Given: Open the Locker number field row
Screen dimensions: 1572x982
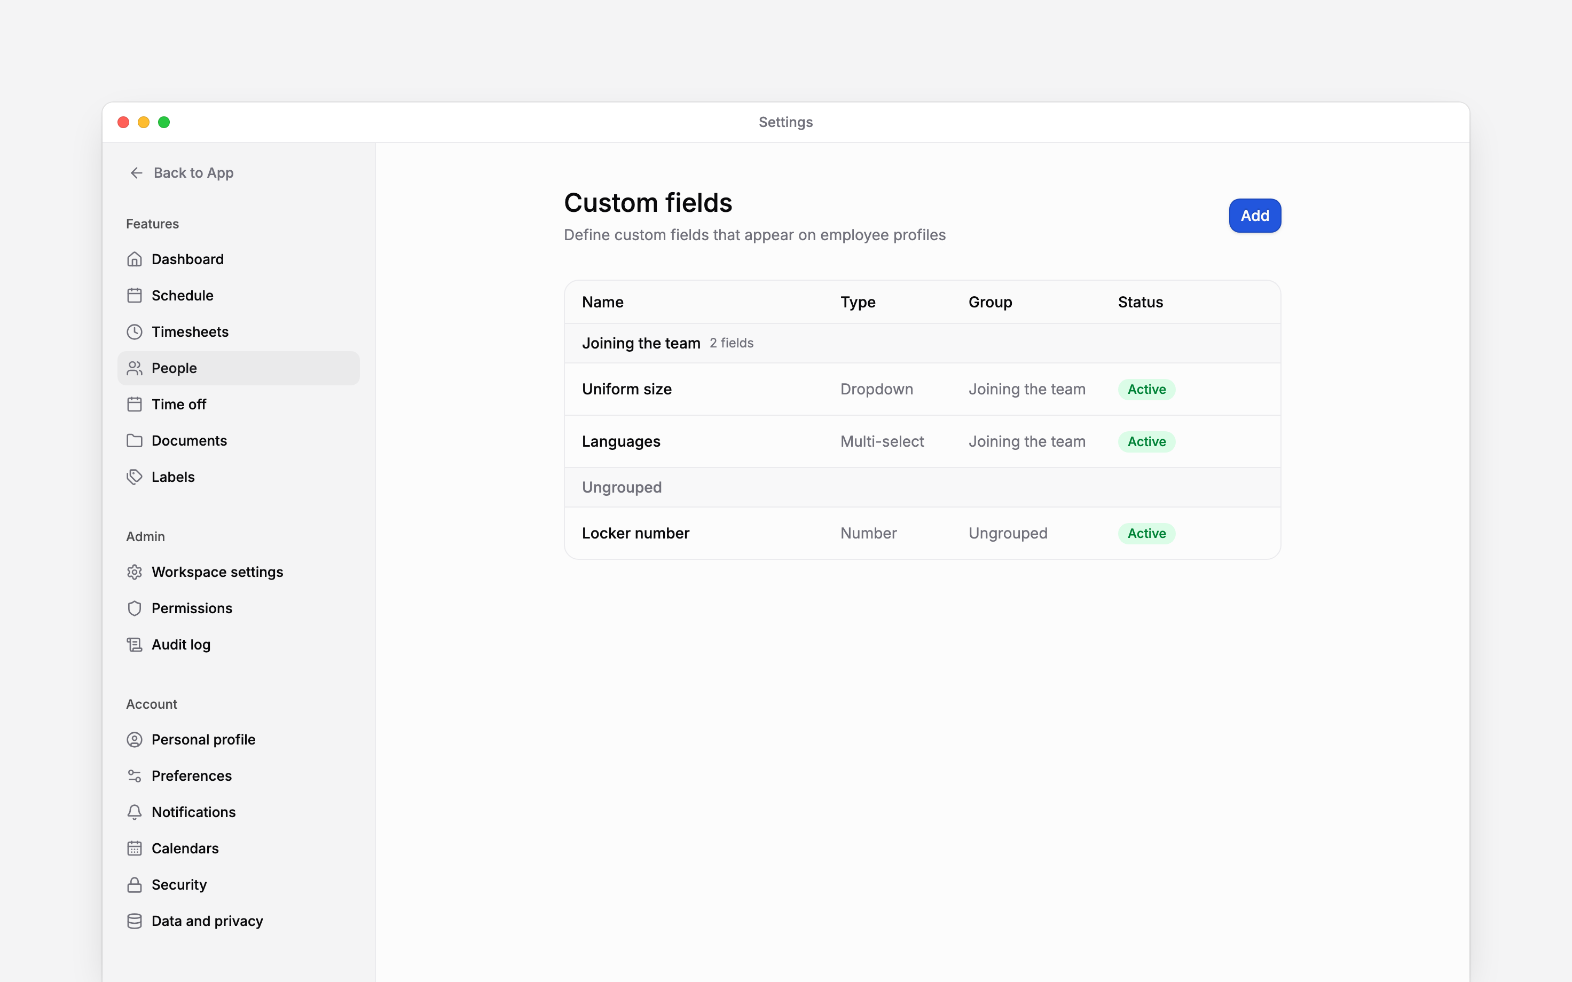Looking at the screenshot, I should coord(922,533).
